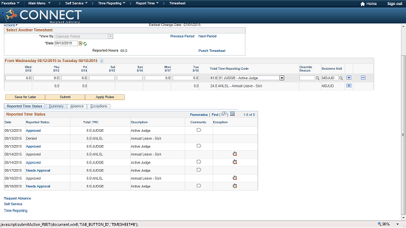Delete JUDGE row with minus icon
The image size is (406, 228).
coord(363,77)
